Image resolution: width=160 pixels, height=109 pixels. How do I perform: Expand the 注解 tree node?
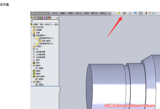pos(31,33)
